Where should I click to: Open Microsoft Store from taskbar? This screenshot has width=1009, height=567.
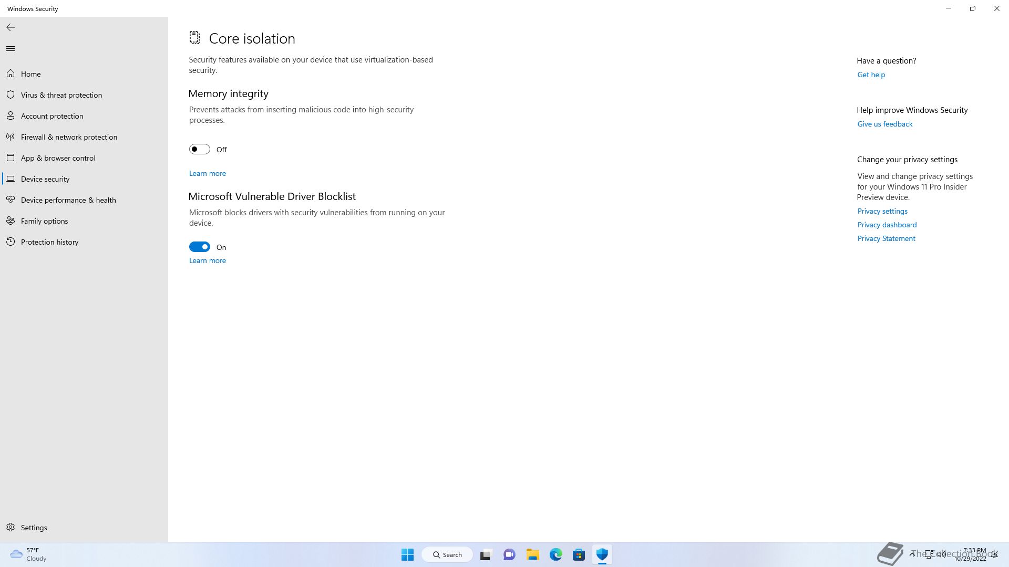point(579,554)
